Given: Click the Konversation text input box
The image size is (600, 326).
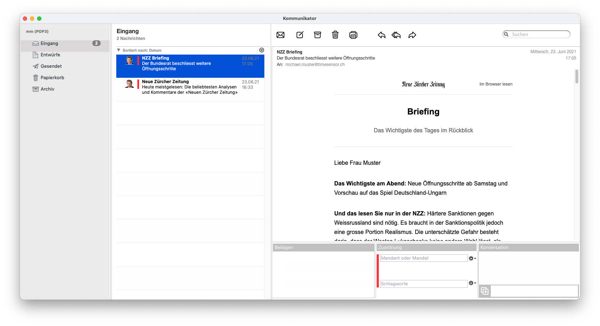Looking at the screenshot, I should [x=534, y=291].
